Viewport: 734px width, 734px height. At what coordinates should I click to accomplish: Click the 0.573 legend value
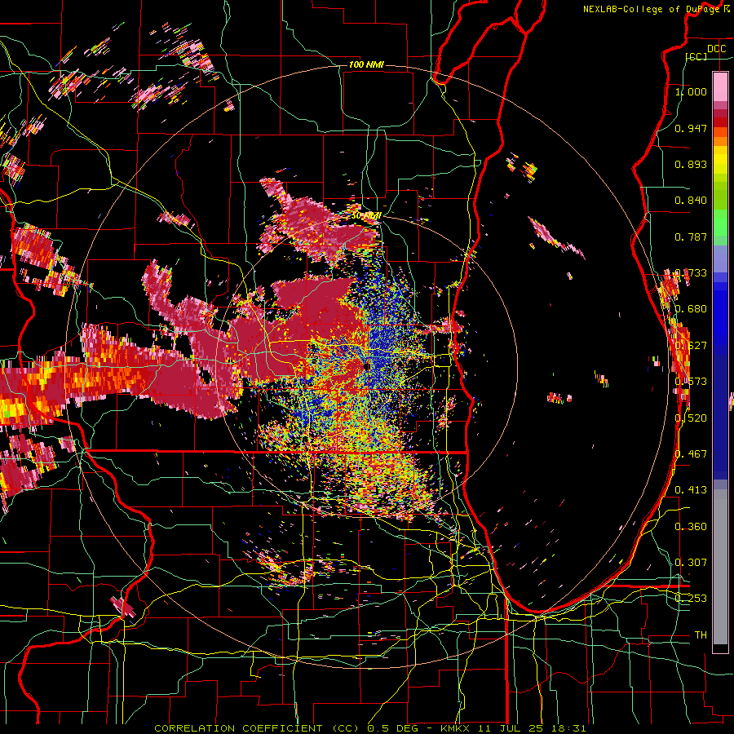(691, 382)
